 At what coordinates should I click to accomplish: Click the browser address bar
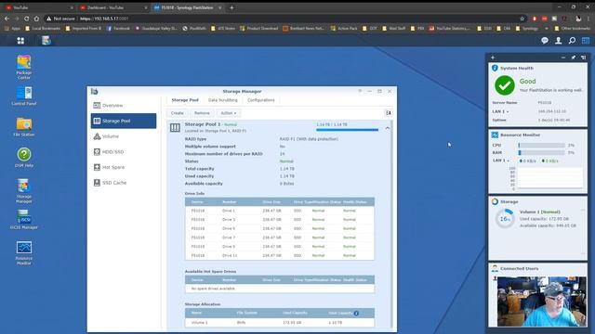(x=281, y=19)
